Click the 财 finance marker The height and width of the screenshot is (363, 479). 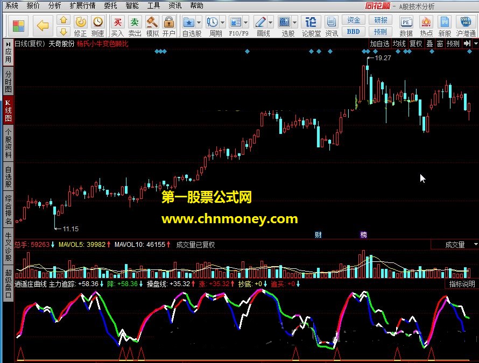click(x=318, y=234)
